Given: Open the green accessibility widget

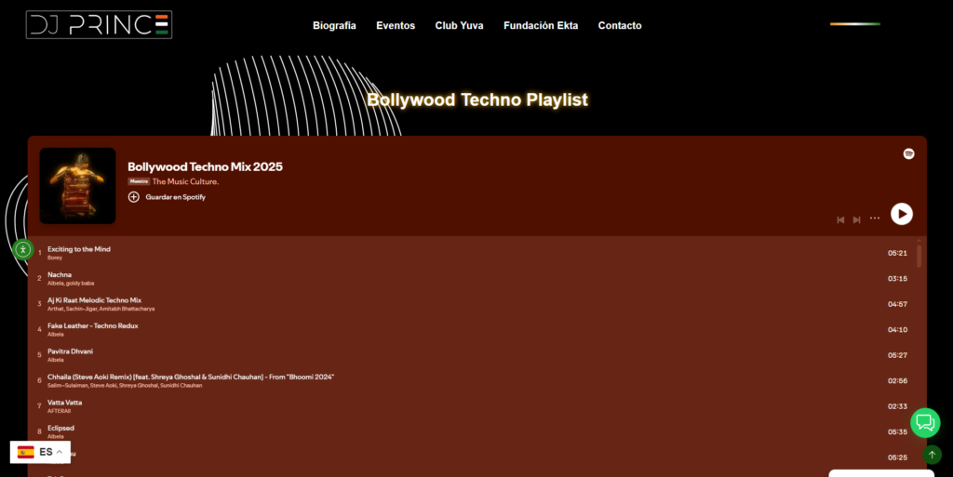Looking at the screenshot, I should pyautogui.click(x=23, y=249).
